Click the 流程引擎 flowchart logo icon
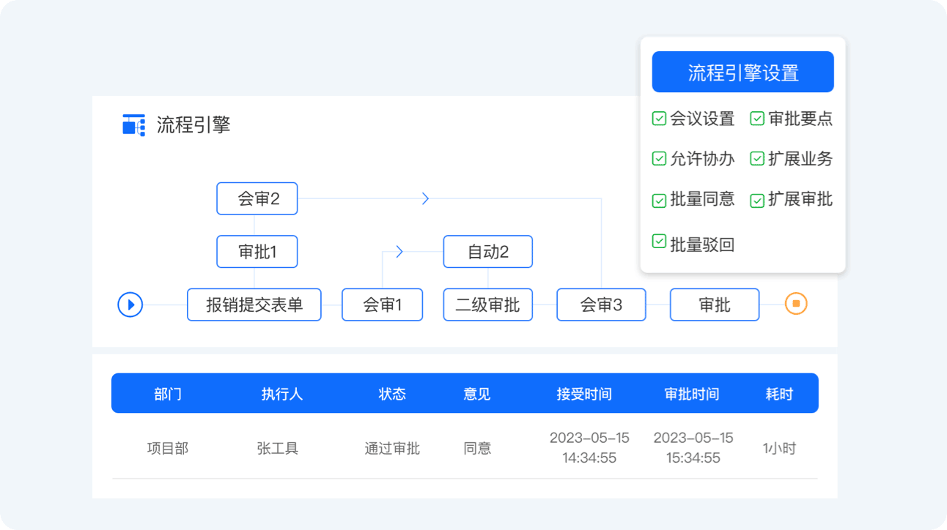 click(133, 125)
